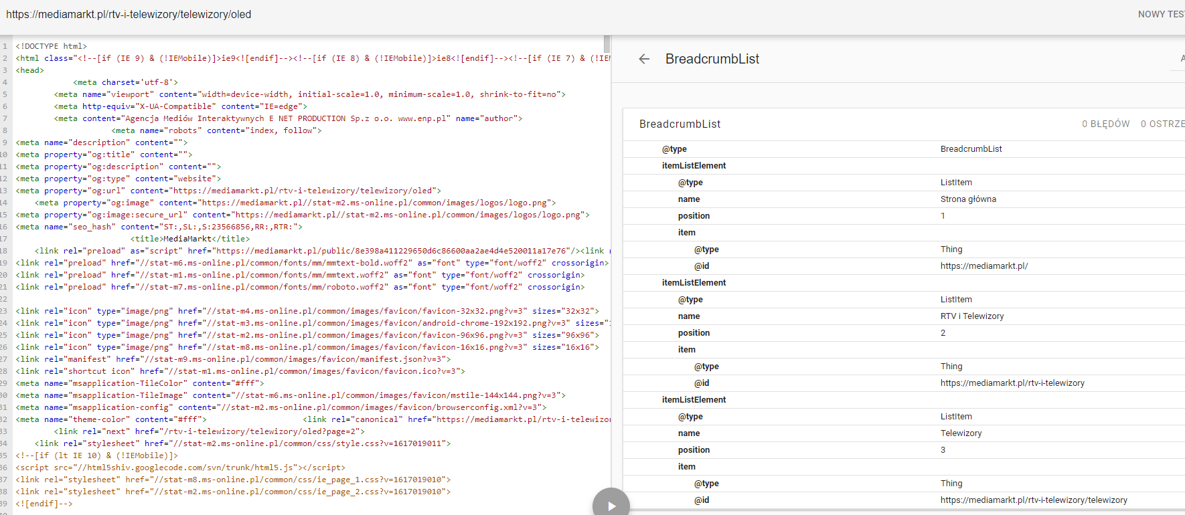Click the position value 2

pyautogui.click(x=943, y=333)
